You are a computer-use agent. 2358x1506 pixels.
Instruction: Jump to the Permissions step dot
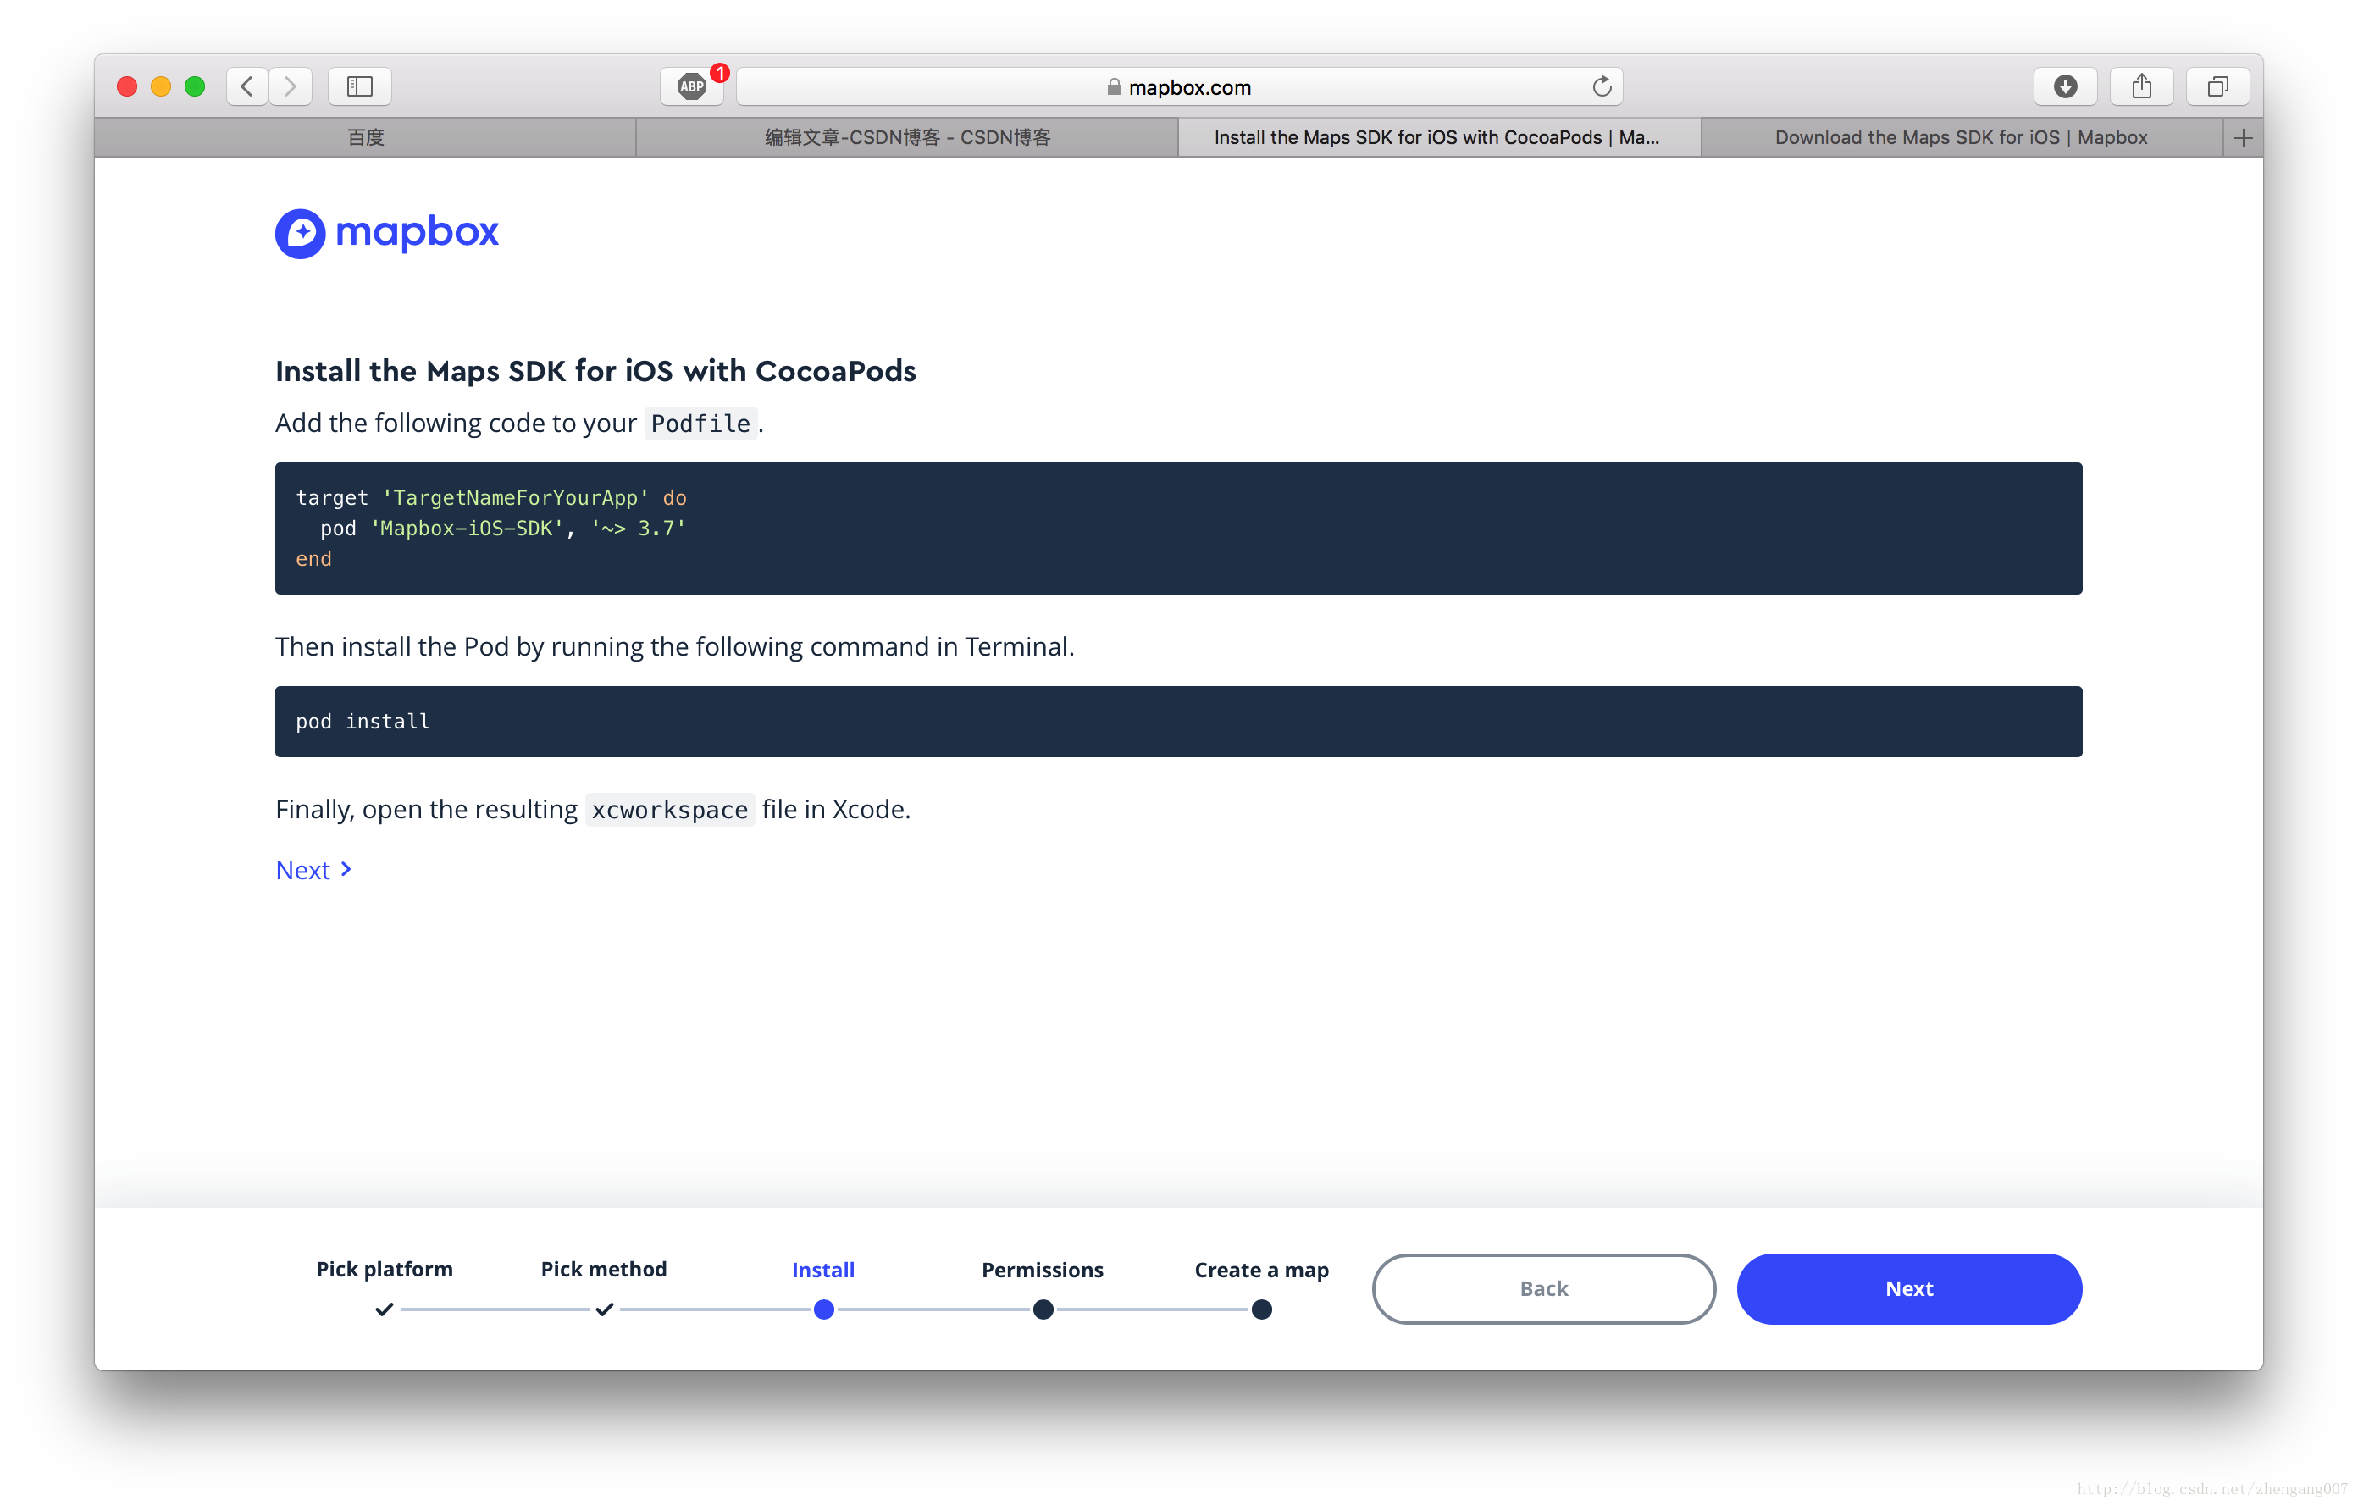(1043, 1309)
